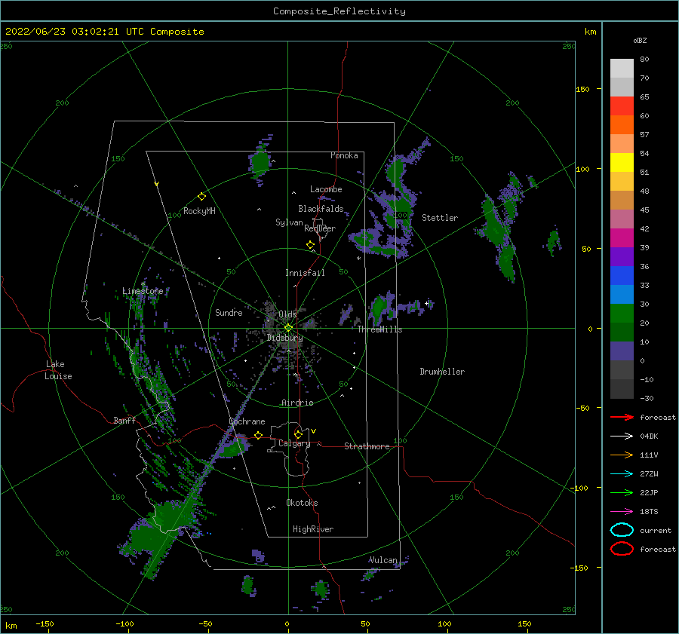The image size is (679, 634).
Task: Click the Lake Louise label
Action: [x=58, y=370]
